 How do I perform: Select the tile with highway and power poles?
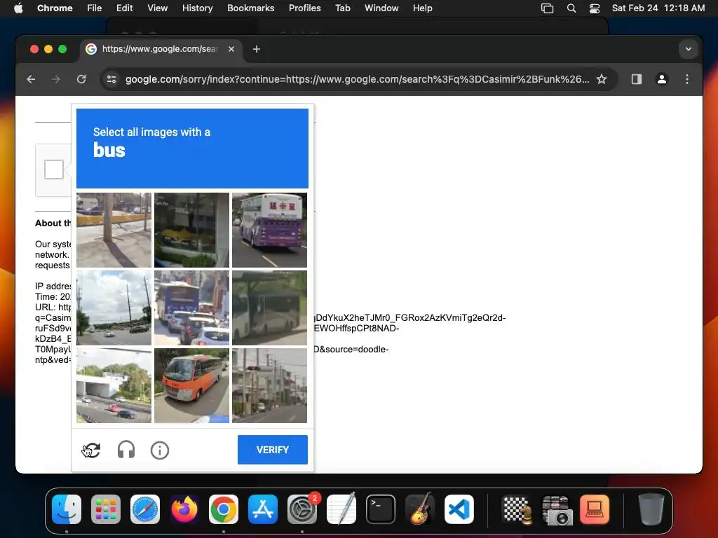(x=114, y=308)
